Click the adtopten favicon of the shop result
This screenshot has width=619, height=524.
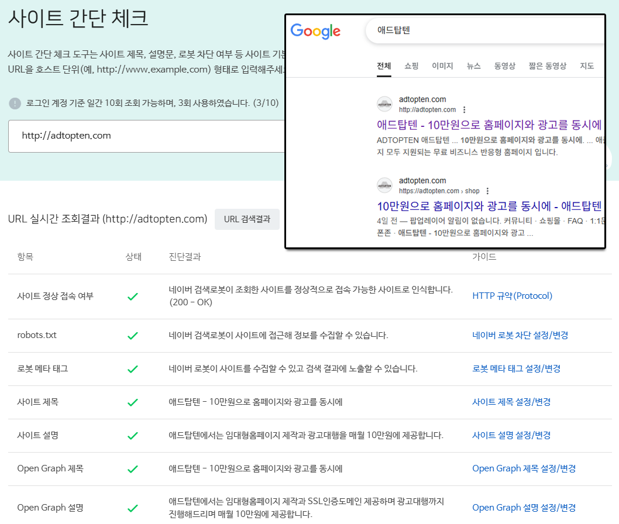pyautogui.click(x=384, y=185)
